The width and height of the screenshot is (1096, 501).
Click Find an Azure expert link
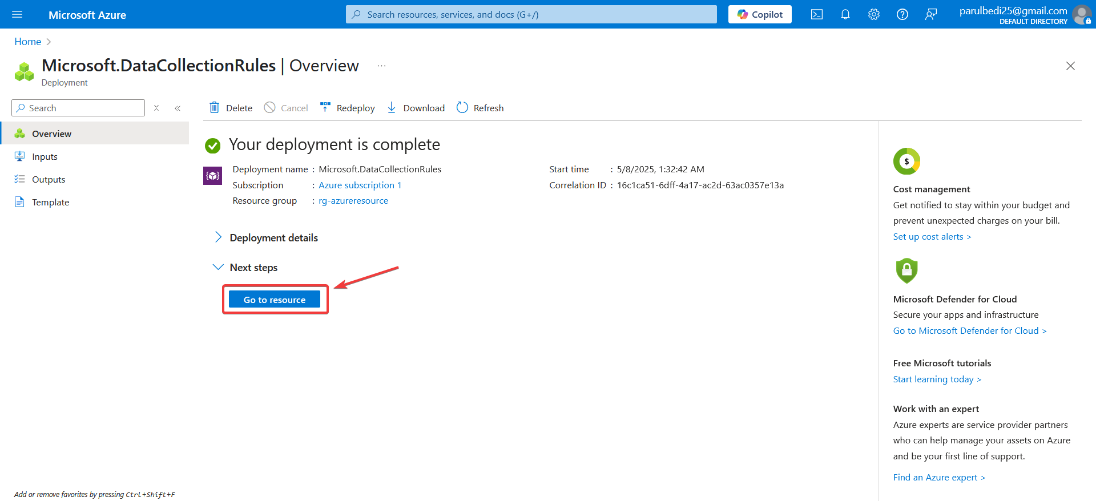point(939,478)
